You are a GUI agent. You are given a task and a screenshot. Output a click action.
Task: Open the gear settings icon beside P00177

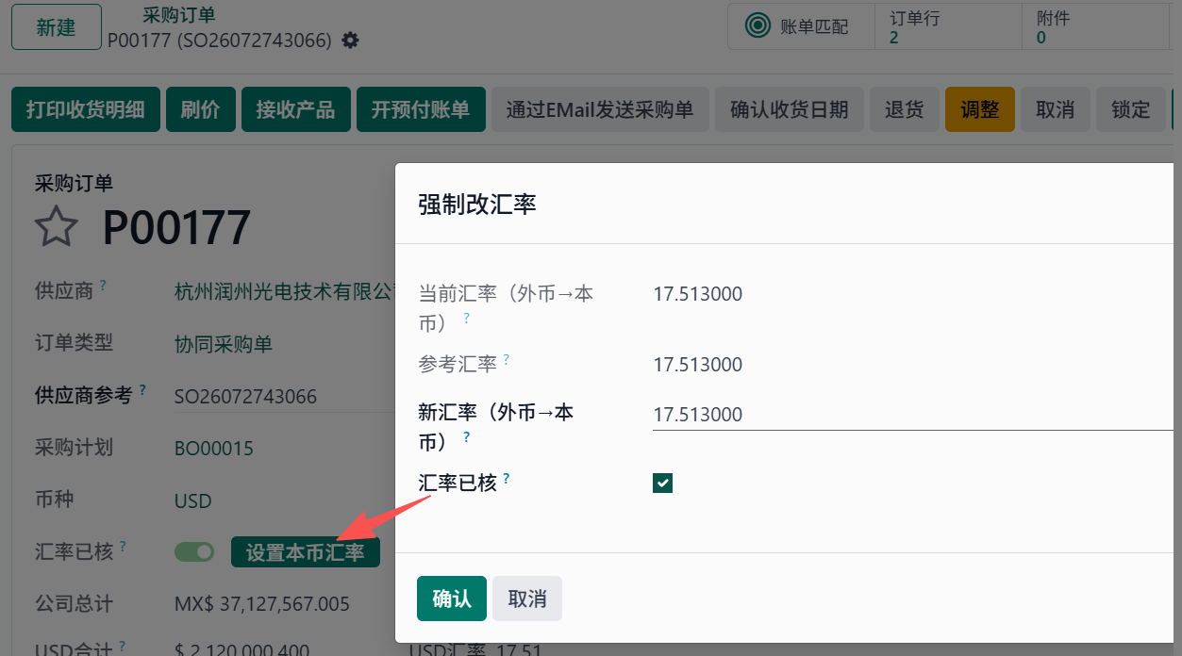[350, 41]
